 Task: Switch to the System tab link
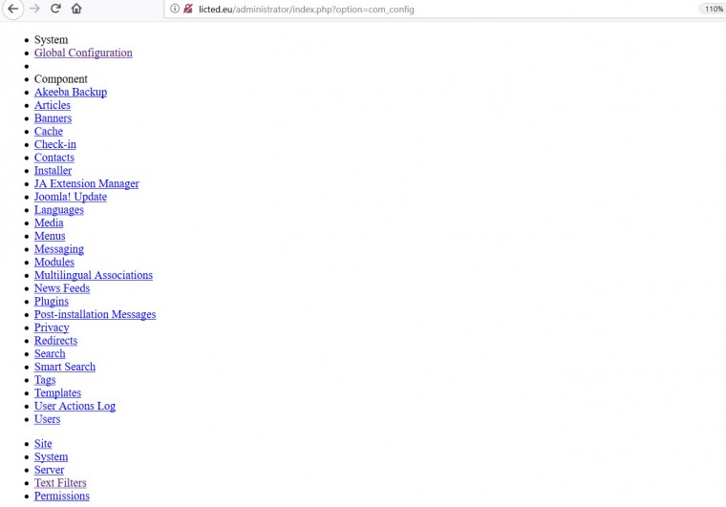(51, 457)
